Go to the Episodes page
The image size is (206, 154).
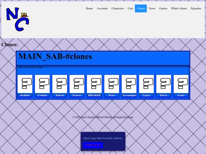click(x=196, y=8)
